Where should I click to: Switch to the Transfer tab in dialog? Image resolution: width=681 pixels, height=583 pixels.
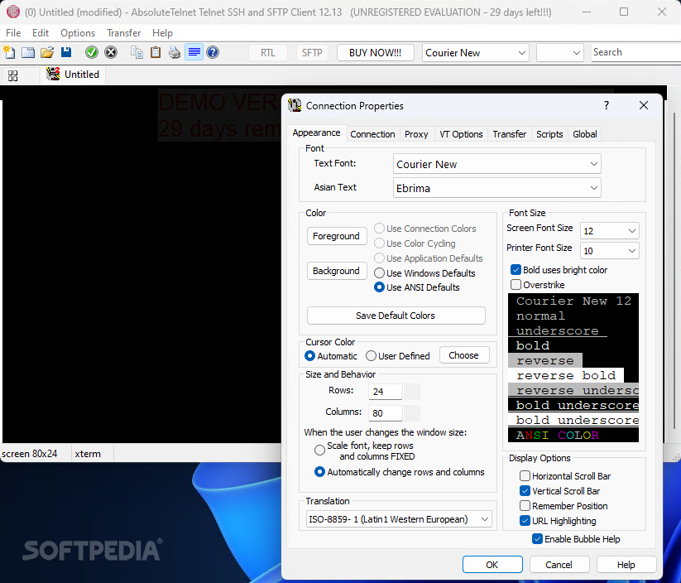[510, 134]
